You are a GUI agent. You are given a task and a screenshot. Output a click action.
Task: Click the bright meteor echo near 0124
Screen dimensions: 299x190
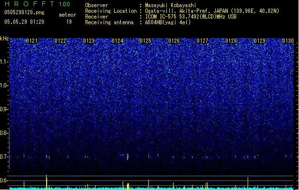click(127, 157)
